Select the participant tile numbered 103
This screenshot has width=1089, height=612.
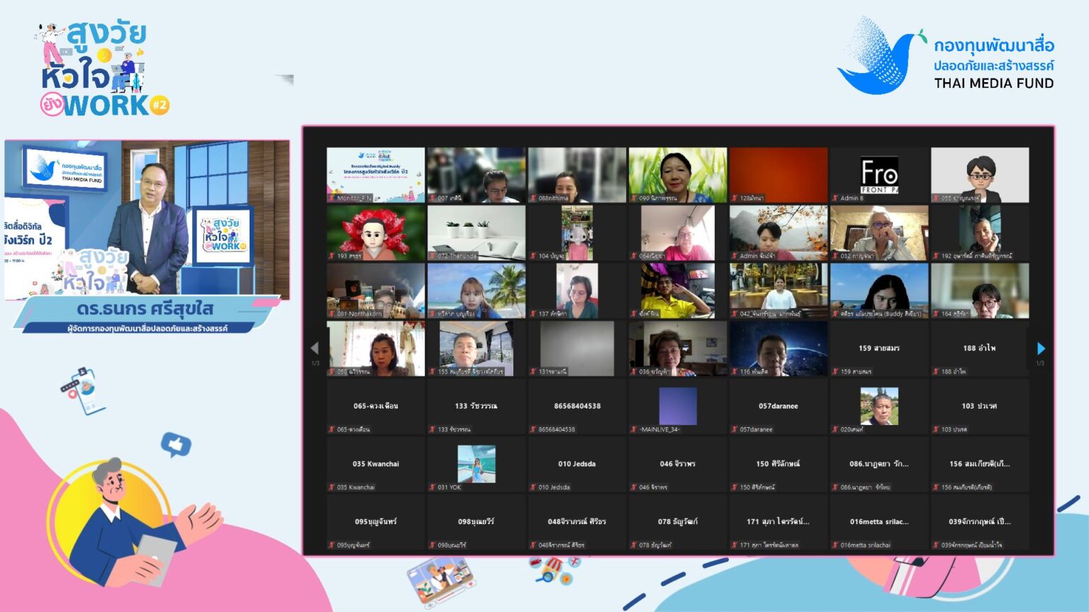pos(980,407)
